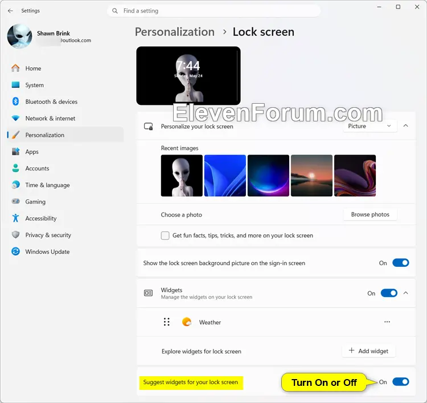Select the glowing blue orb image
This screenshot has height=403, width=427.
[x=268, y=176]
